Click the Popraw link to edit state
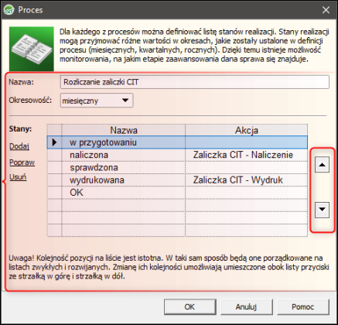Screen dimensions: 338x325 click(22, 162)
